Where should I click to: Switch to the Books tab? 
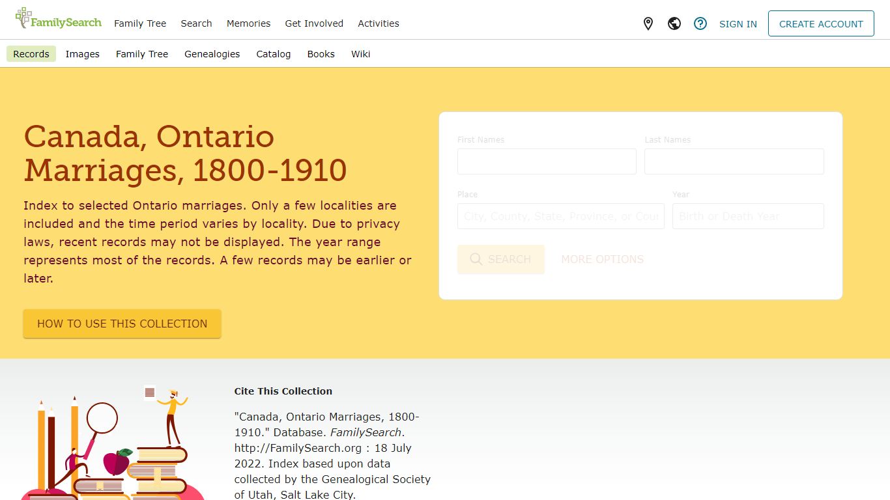(321, 54)
